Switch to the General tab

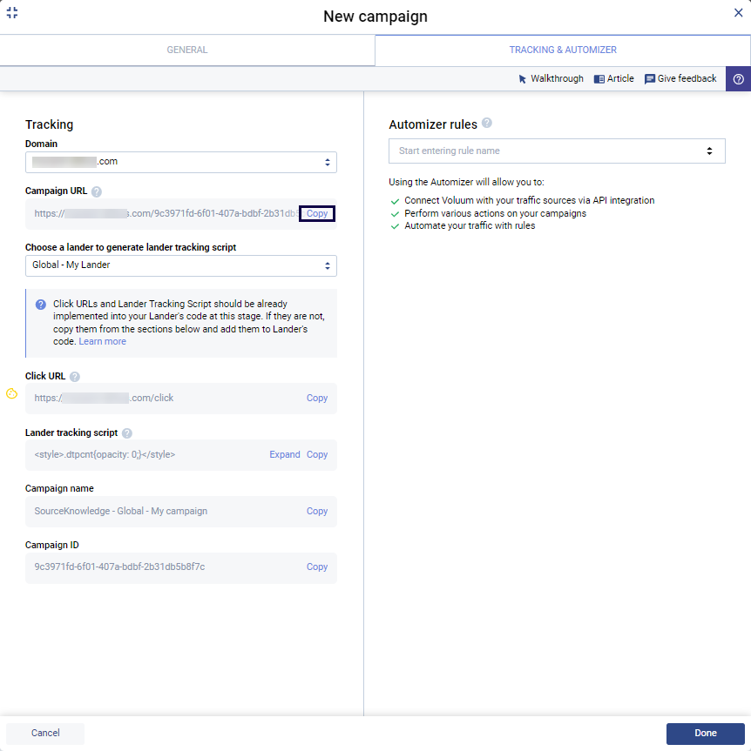[x=187, y=50]
